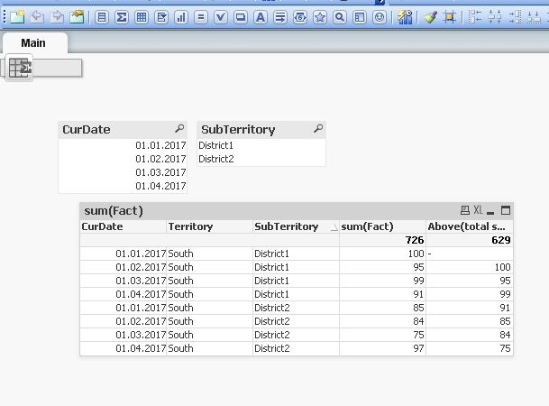The image size is (549, 406).
Task: Click the last-row Above cell showing 75
Action: (469, 348)
